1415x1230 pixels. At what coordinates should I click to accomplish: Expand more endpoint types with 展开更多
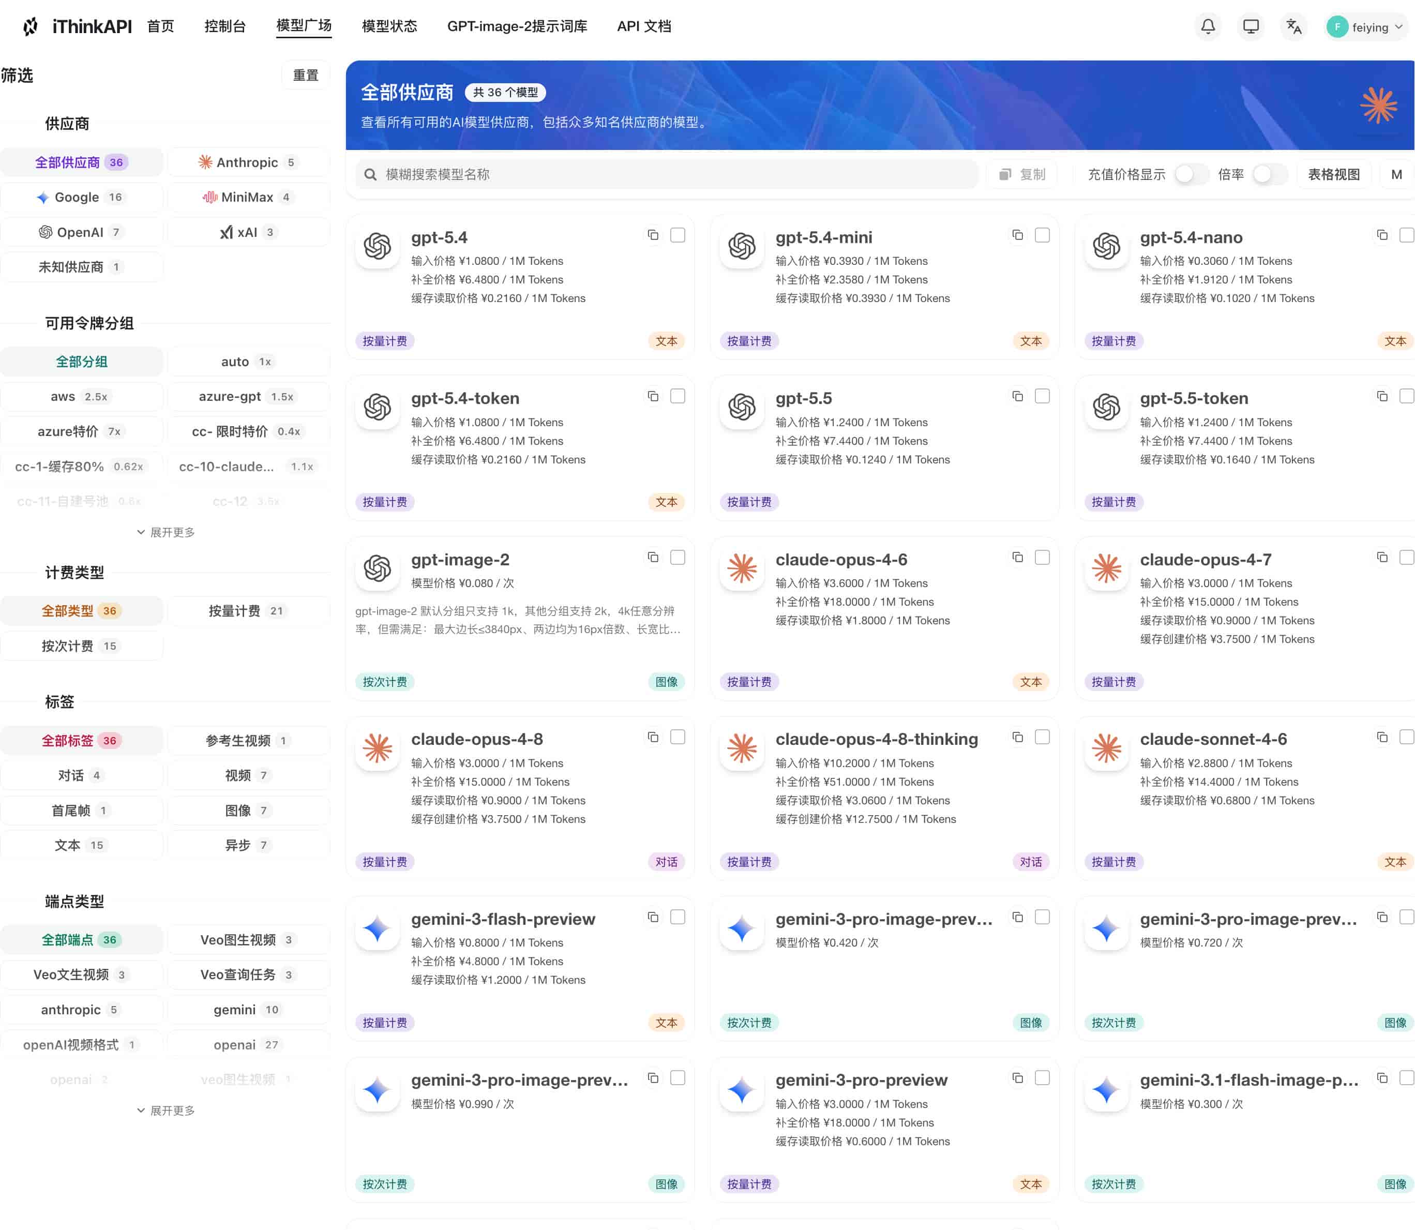[165, 1111]
